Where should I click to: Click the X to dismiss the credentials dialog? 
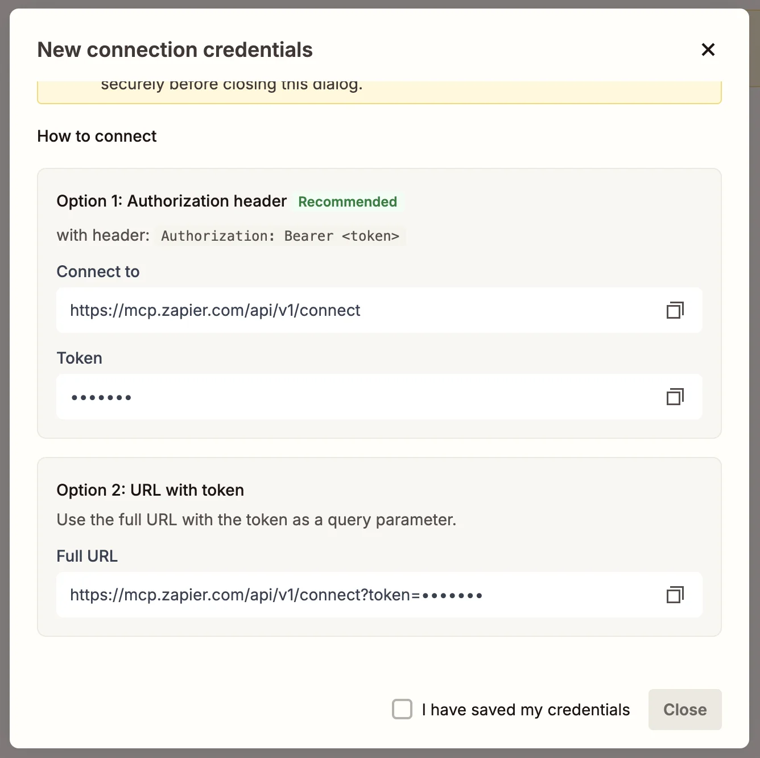tap(708, 50)
